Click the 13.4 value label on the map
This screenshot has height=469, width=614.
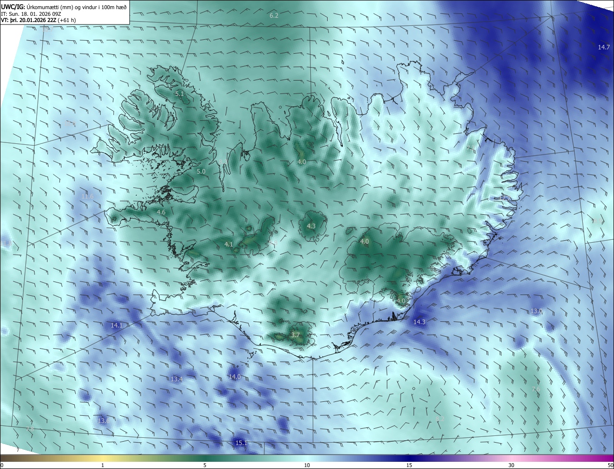point(177,379)
